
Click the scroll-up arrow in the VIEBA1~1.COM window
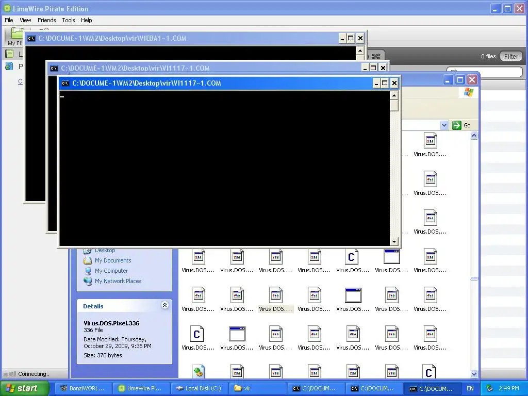pos(359,51)
